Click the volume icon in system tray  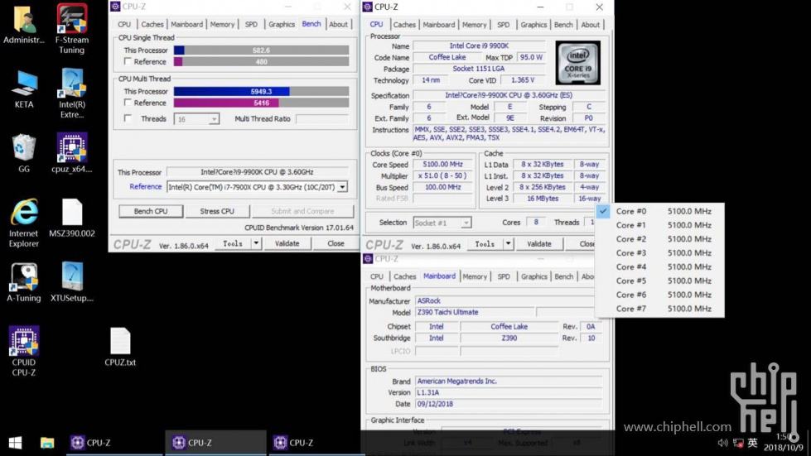tap(722, 443)
